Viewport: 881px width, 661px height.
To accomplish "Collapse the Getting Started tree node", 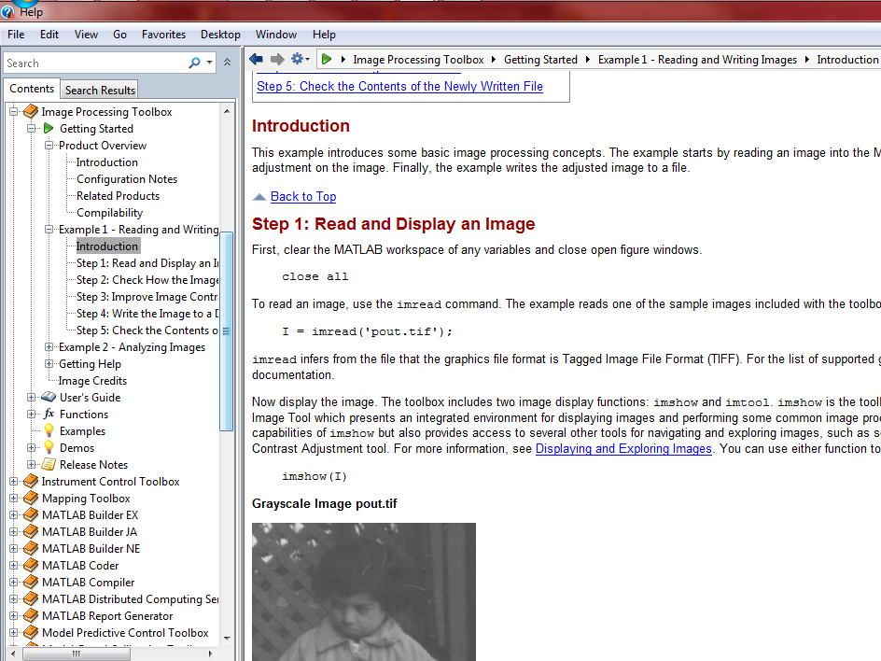I will [x=32, y=128].
